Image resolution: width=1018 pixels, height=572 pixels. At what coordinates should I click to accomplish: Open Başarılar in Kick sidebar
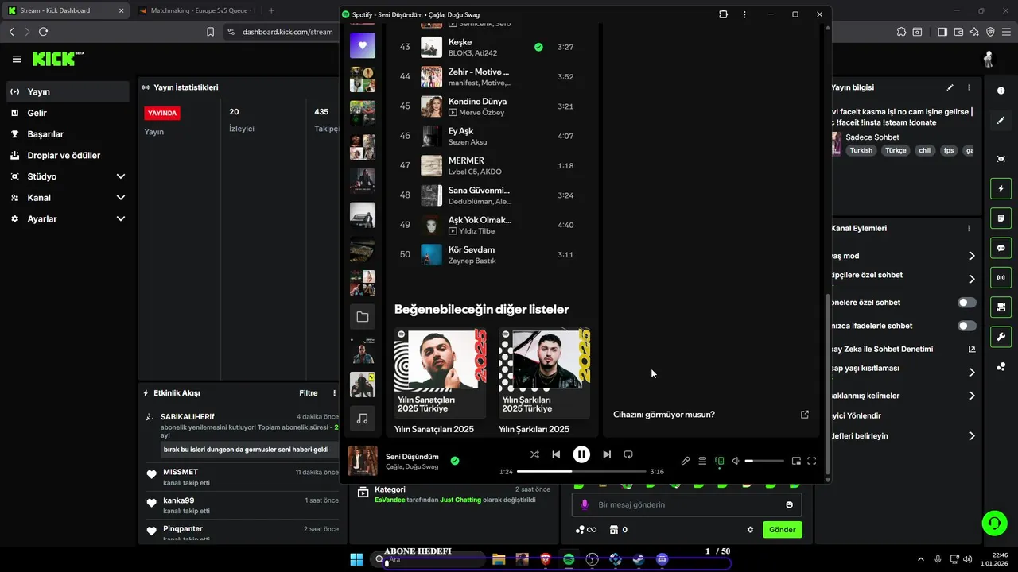pyautogui.click(x=68, y=134)
